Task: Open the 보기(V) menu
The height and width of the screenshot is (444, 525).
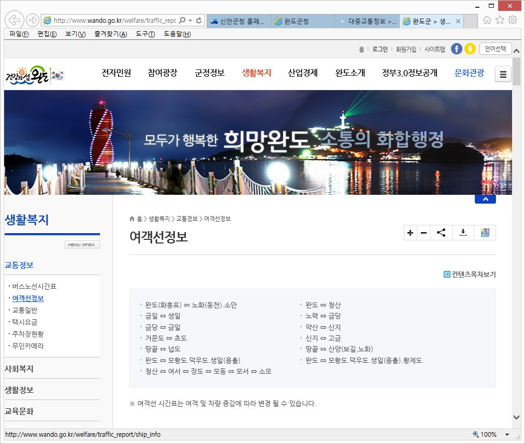Action: tap(76, 34)
